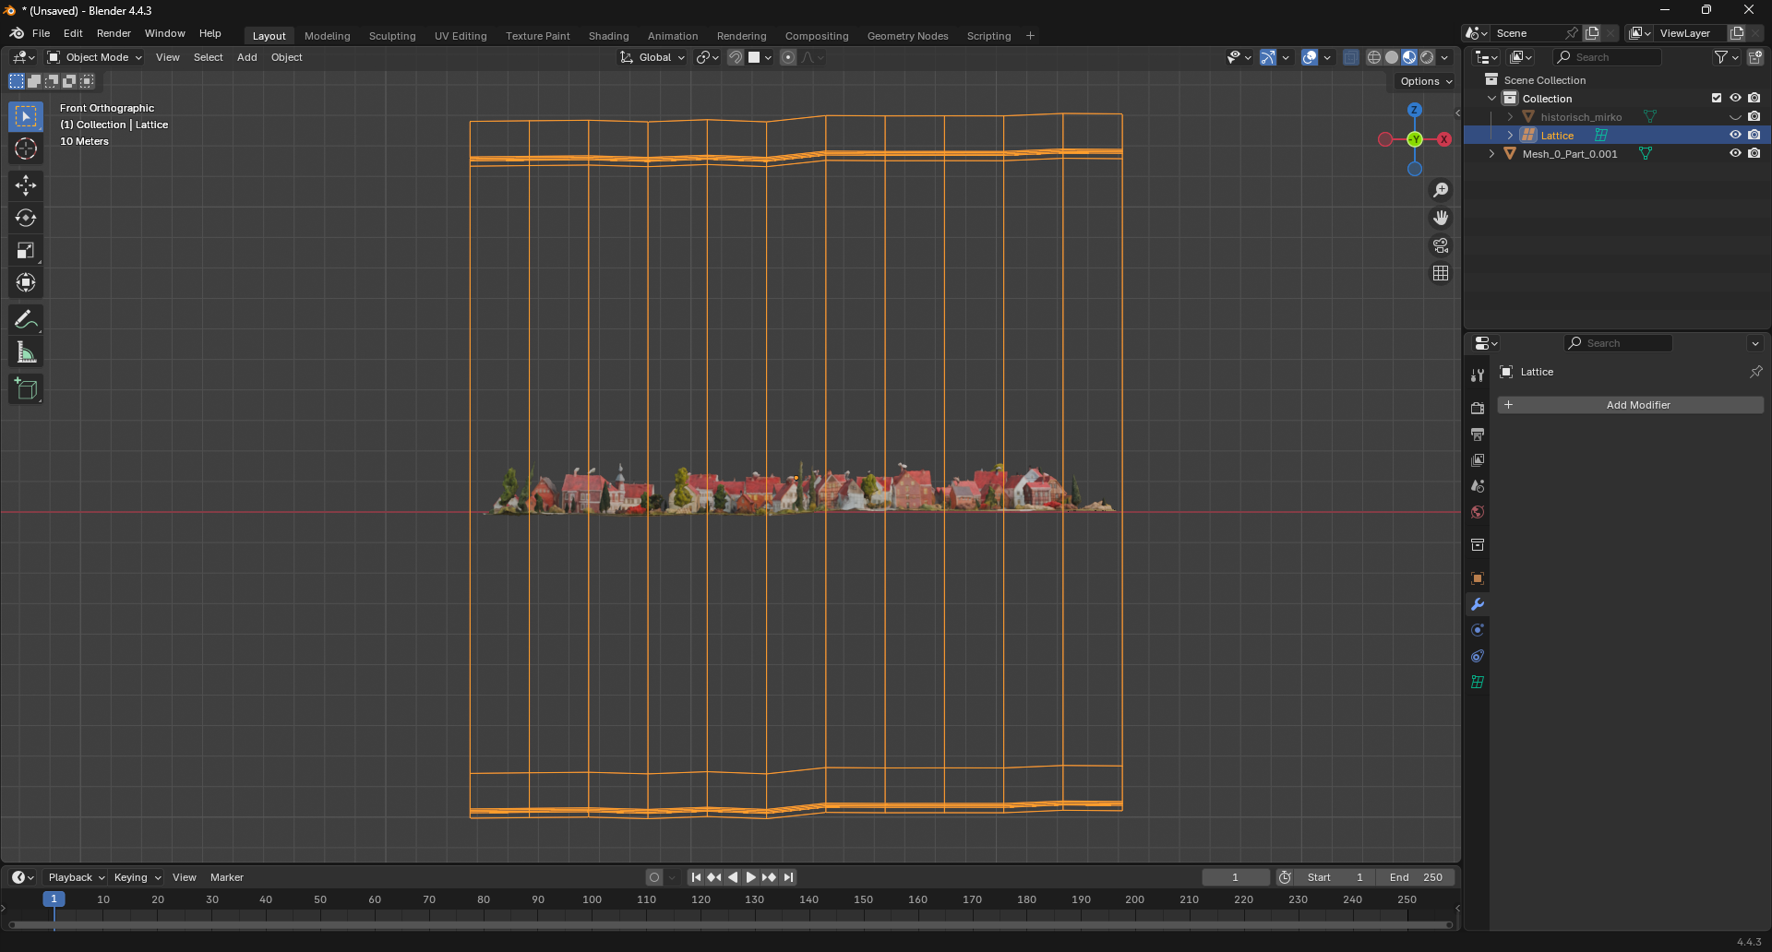
Task: Expand the Mesh_0_Part_0.001 outliner item
Action: tap(1491, 153)
